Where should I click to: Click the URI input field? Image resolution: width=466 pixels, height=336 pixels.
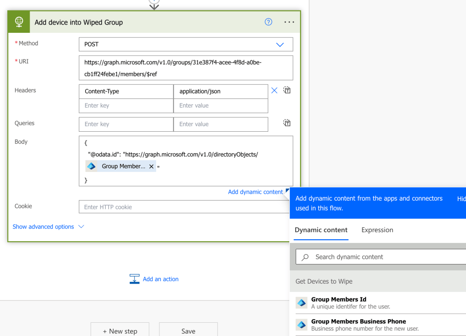[x=186, y=68]
